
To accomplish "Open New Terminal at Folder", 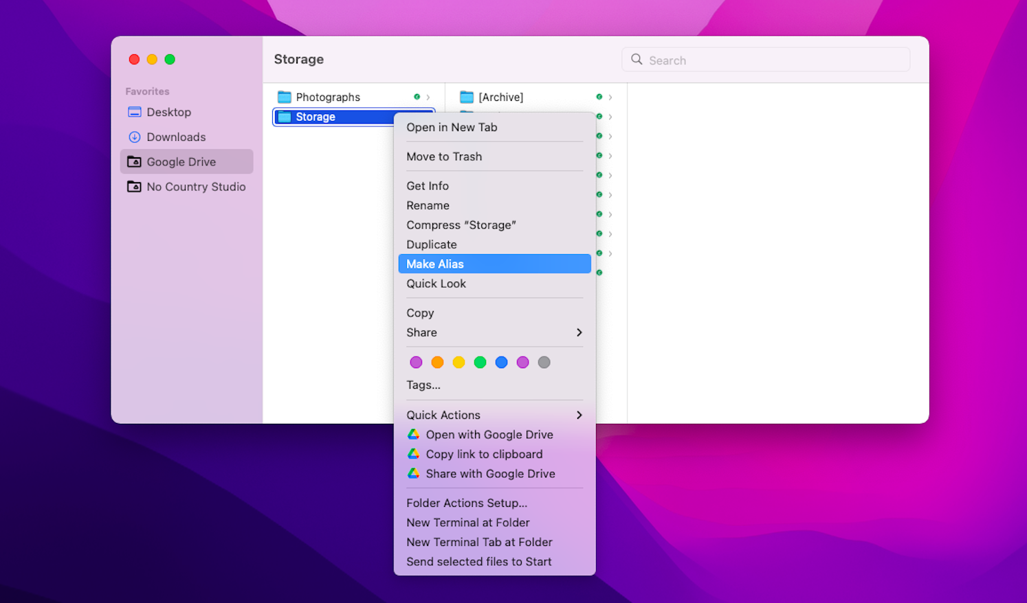I will [x=468, y=523].
